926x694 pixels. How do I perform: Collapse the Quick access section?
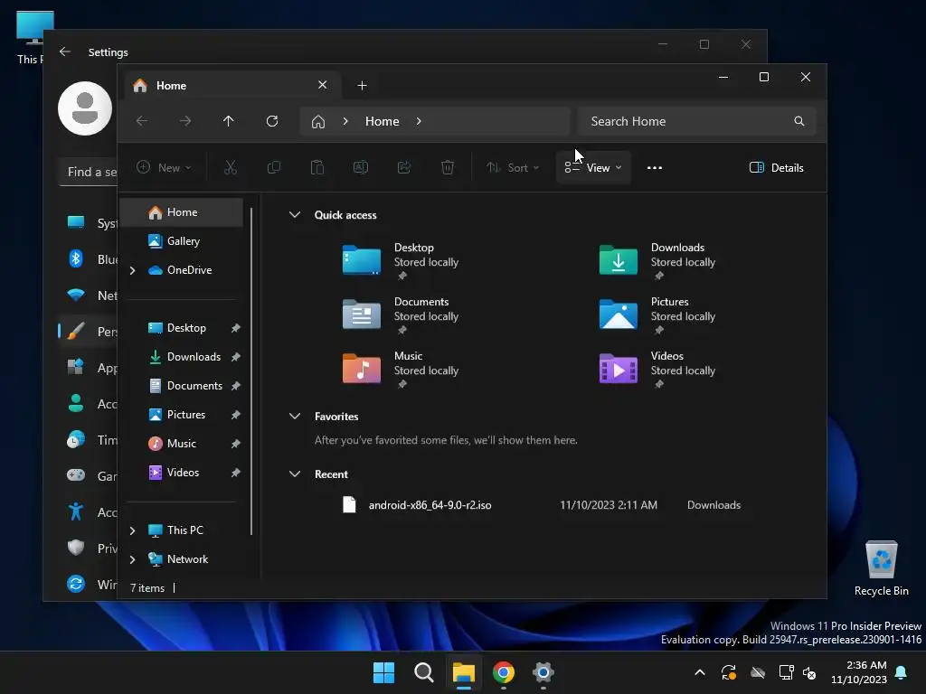tap(295, 215)
